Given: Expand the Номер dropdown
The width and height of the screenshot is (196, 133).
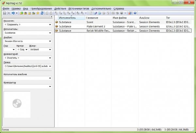Looking at the screenshot, I should click(26, 49).
